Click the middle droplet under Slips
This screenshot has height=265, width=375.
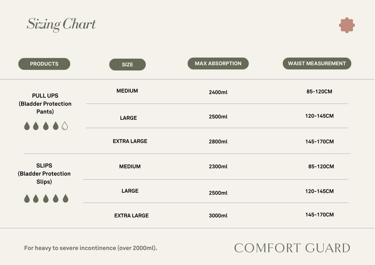pos(46,198)
